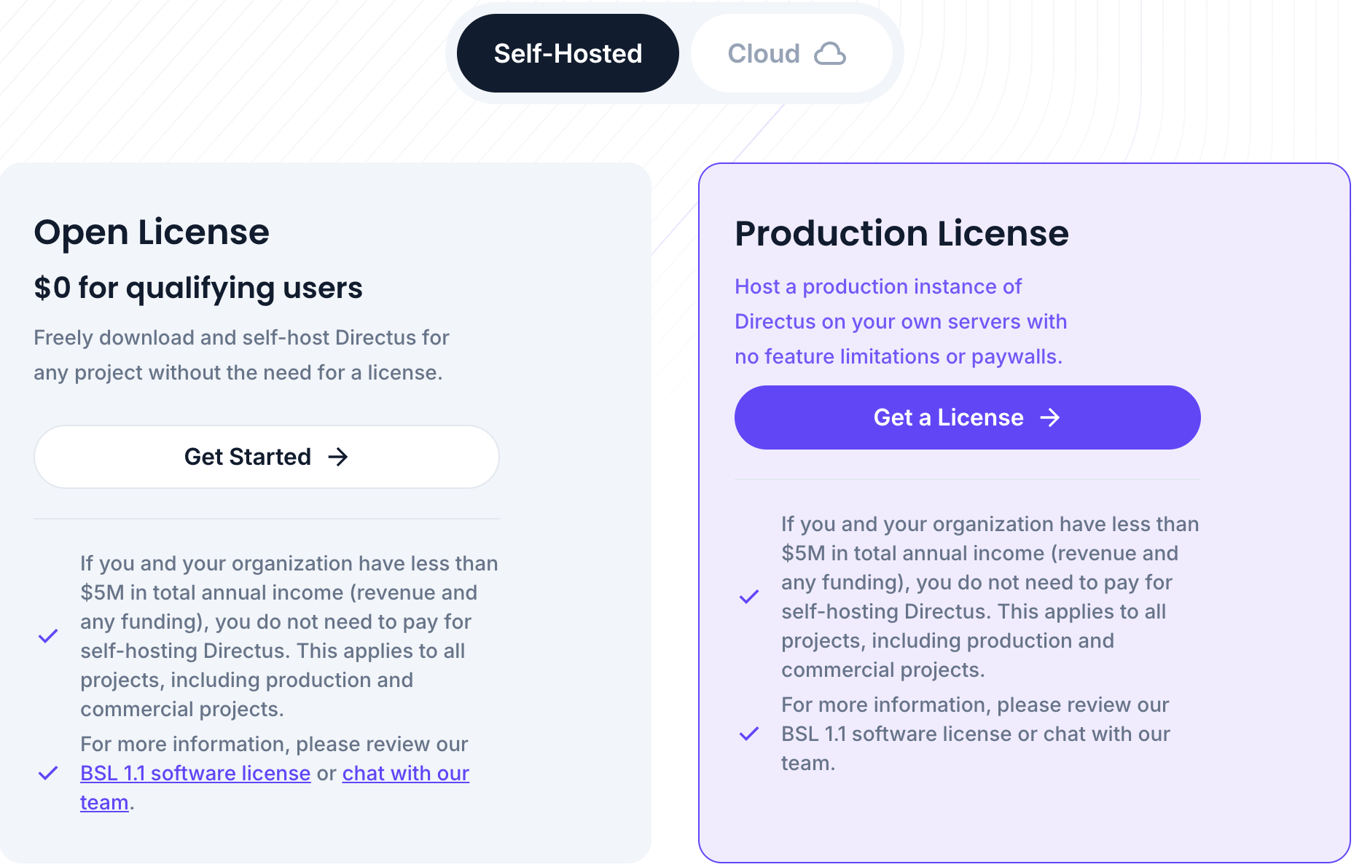Open the BSL 1.1 software license link

195,773
